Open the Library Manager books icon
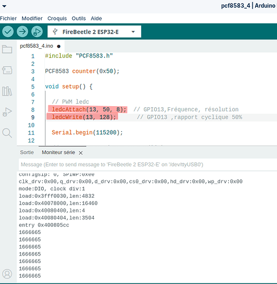The image size is (277, 284). coord(7,91)
